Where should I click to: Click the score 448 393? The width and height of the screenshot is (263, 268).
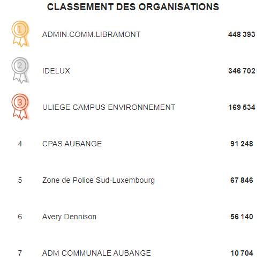tap(242, 34)
